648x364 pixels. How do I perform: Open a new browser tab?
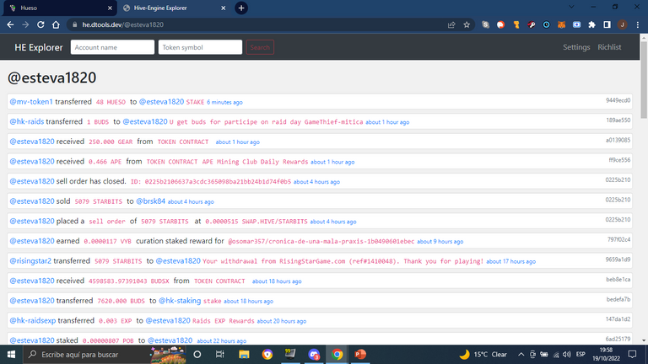[x=241, y=8]
